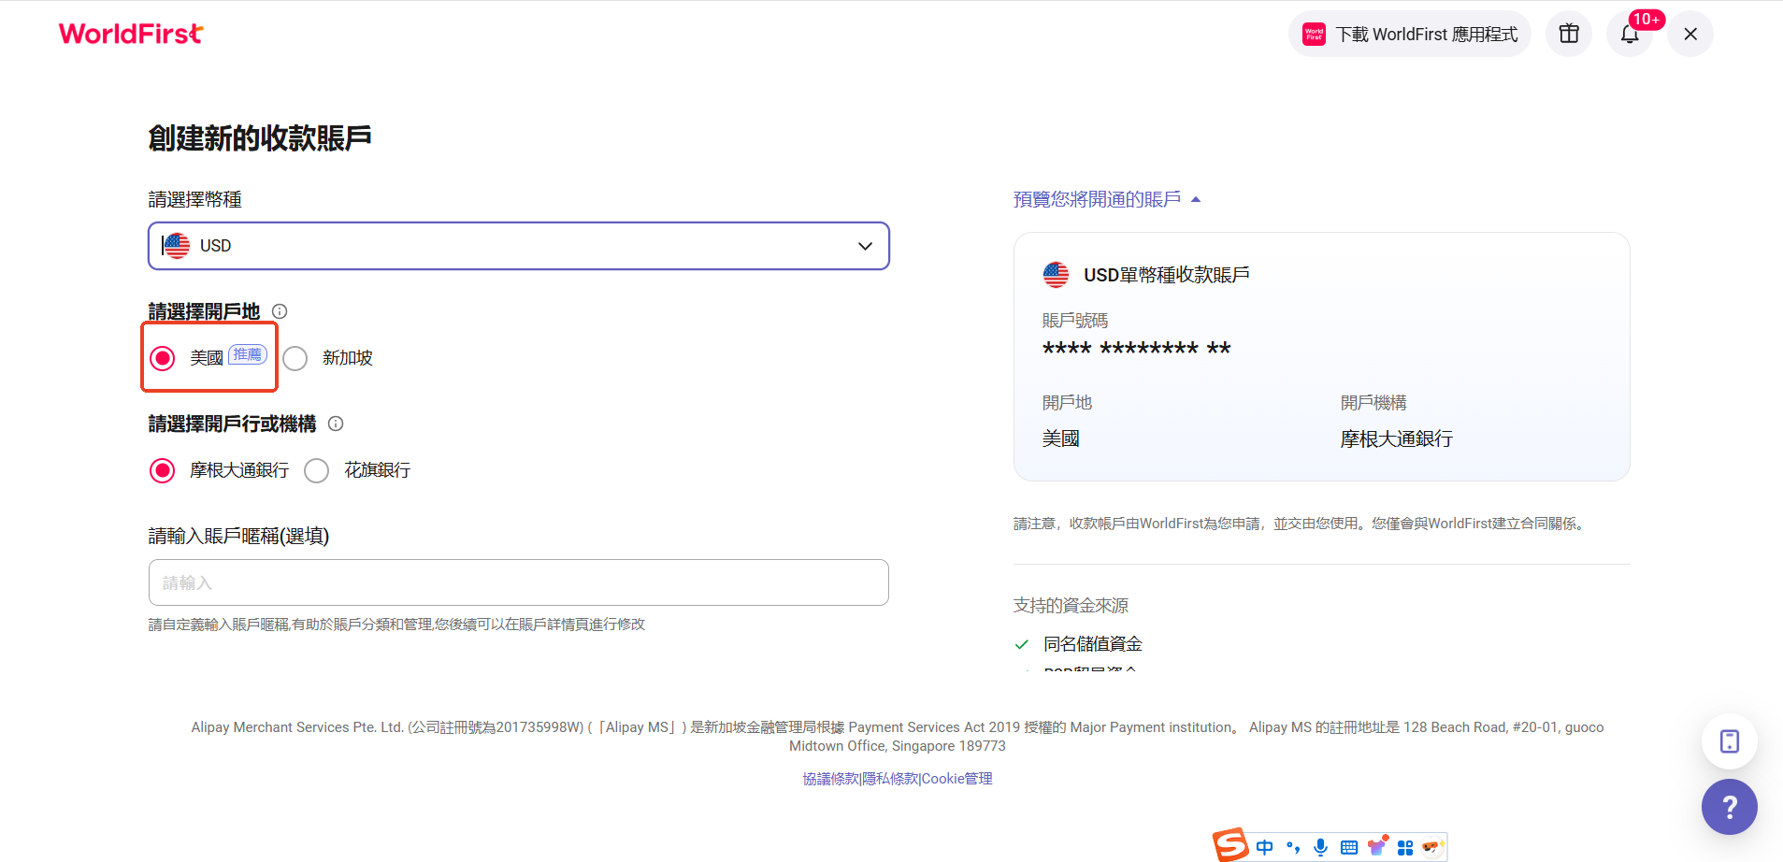The height and width of the screenshot is (862, 1783).
Task: Open the gift rewards icon
Action: click(1569, 34)
